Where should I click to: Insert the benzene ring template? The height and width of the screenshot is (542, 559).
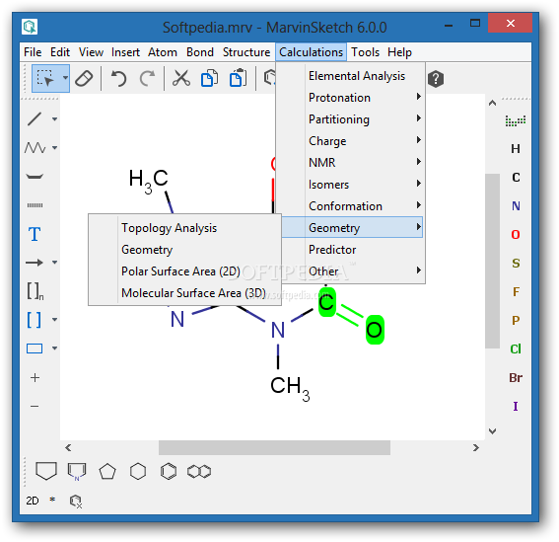[169, 472]
